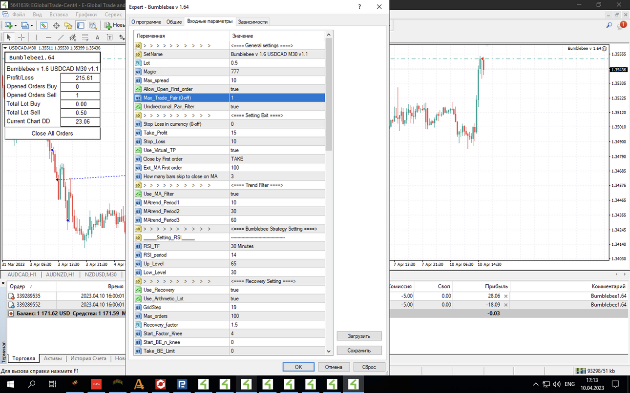Viewport: 630px width, 393px height.
Task: Toggle the Data Window crosshair-target icon
Action: click(56, 25)
